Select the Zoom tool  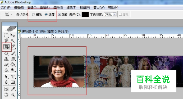13,94
